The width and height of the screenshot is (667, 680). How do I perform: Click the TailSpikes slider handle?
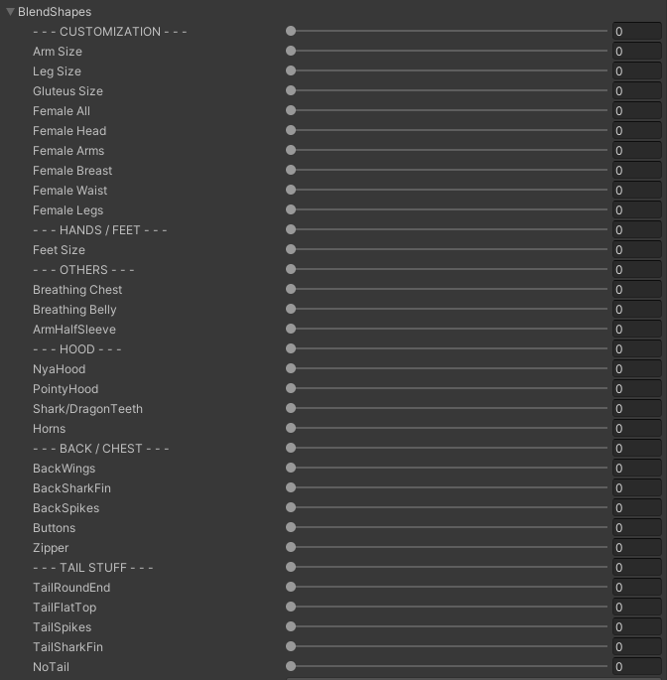[291, 626]
